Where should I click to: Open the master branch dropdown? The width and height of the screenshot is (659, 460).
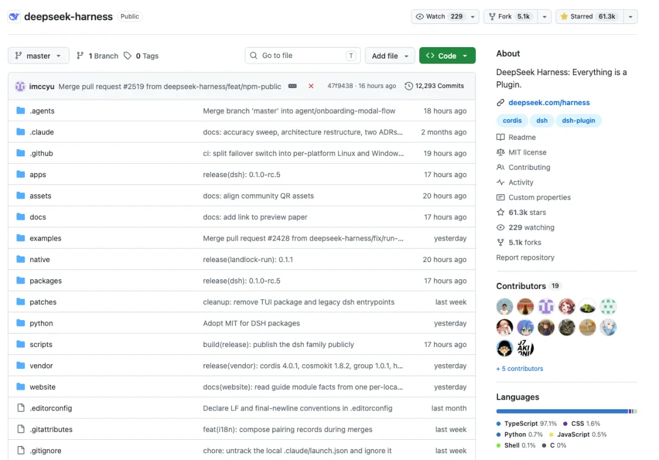(38, 56)
